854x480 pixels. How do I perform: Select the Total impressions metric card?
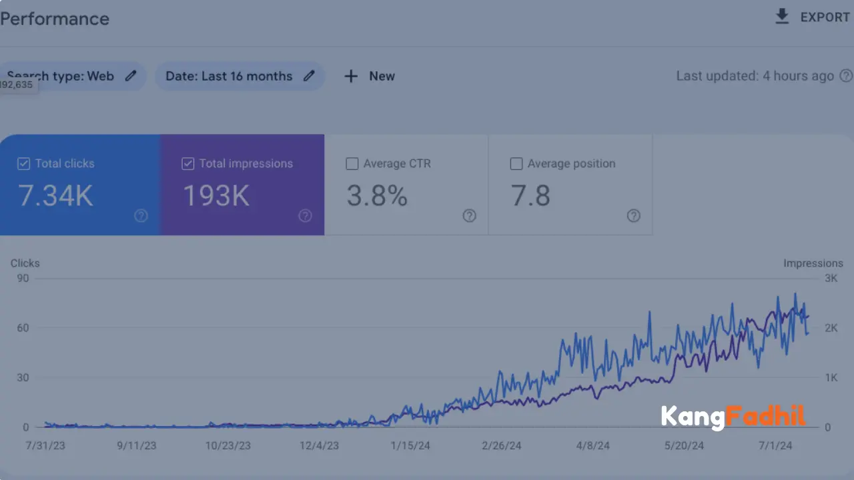pos(242,185)
